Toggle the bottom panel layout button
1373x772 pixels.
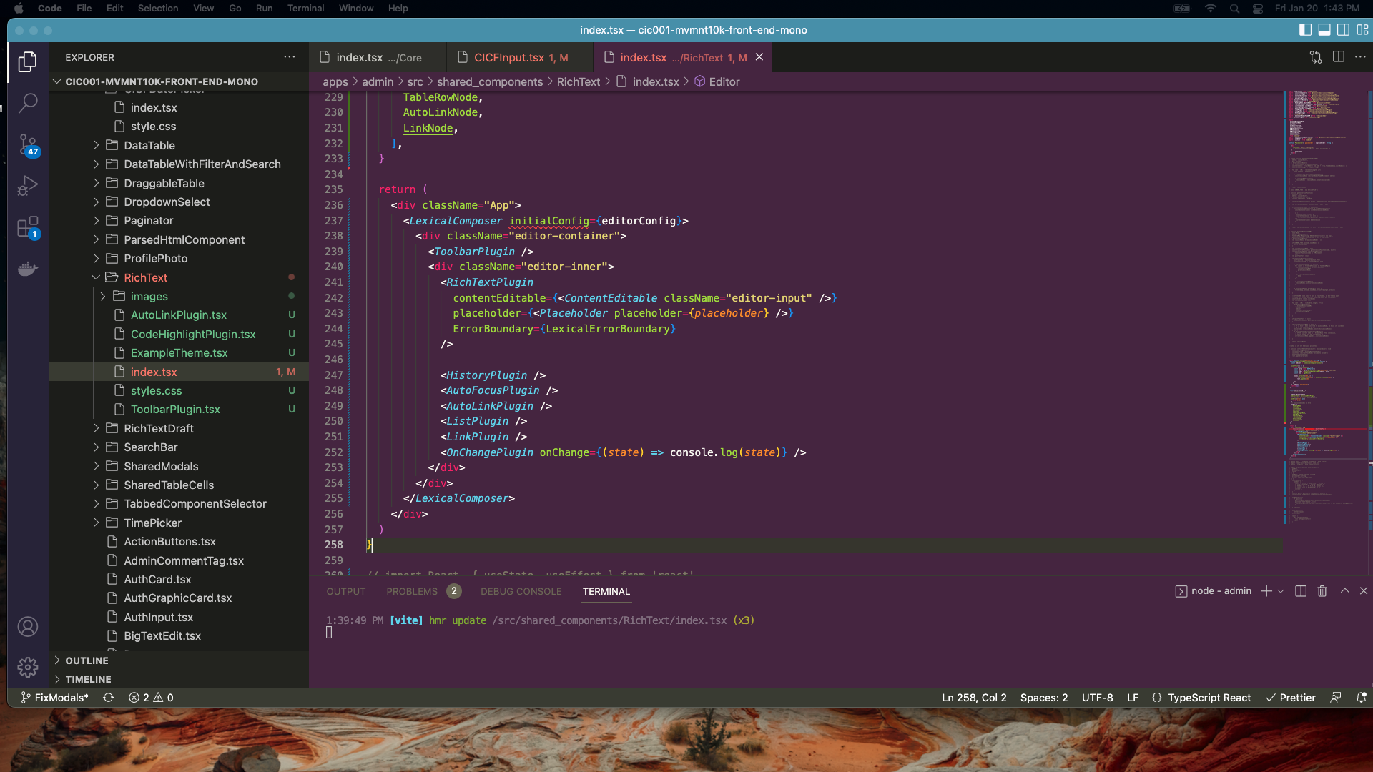click(1324, 30)
